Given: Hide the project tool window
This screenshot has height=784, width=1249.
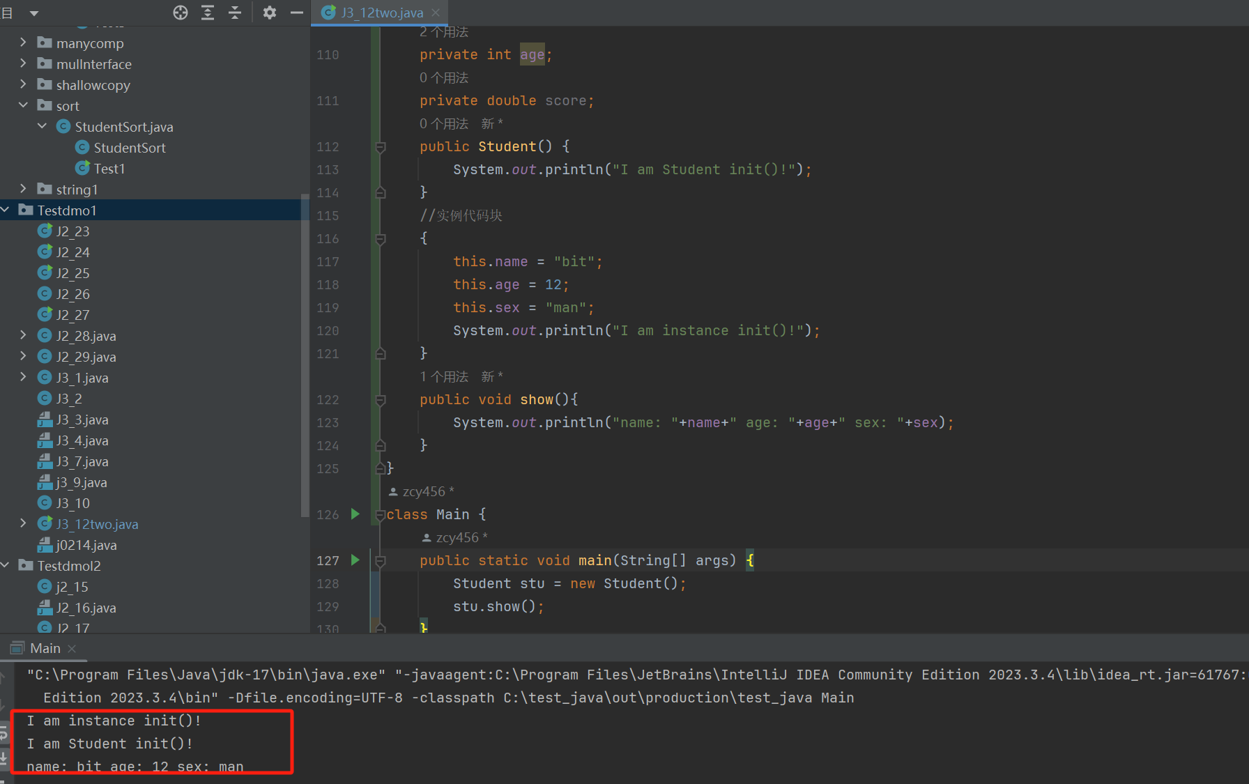Looking at the screenshot, I should coord(296,13).
